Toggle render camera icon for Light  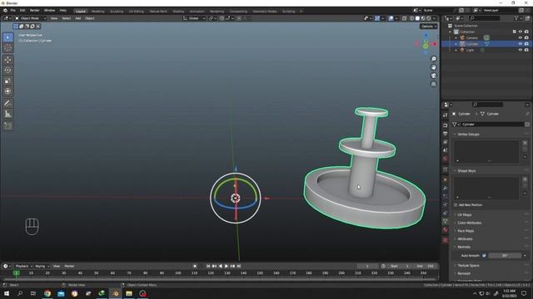(526, 50)
